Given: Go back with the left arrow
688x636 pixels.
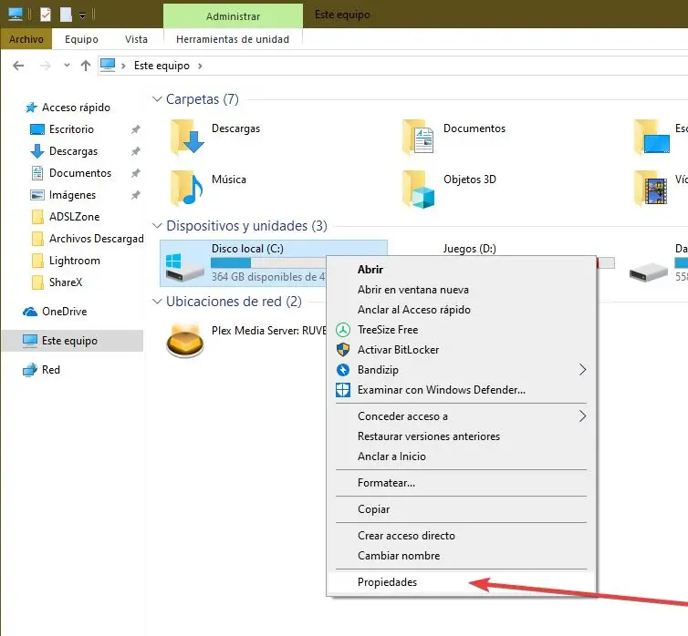Looking at the screenshot, I should (18, 66).
